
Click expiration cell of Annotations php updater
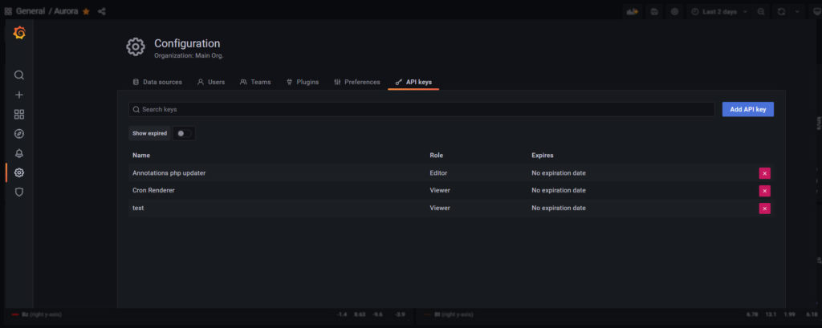point(559,173)
